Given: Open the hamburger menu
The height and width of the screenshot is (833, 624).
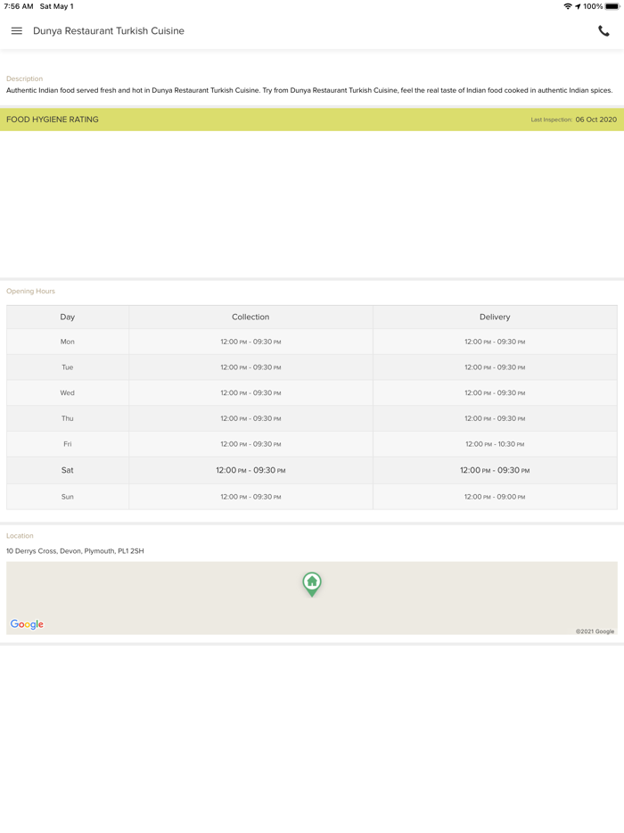Looking at the screenshot, I should click(x=16, y=31).
